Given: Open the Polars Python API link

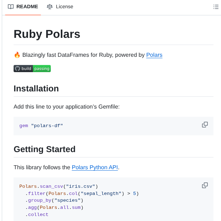Looking at the screenshot, I should 95,167.
